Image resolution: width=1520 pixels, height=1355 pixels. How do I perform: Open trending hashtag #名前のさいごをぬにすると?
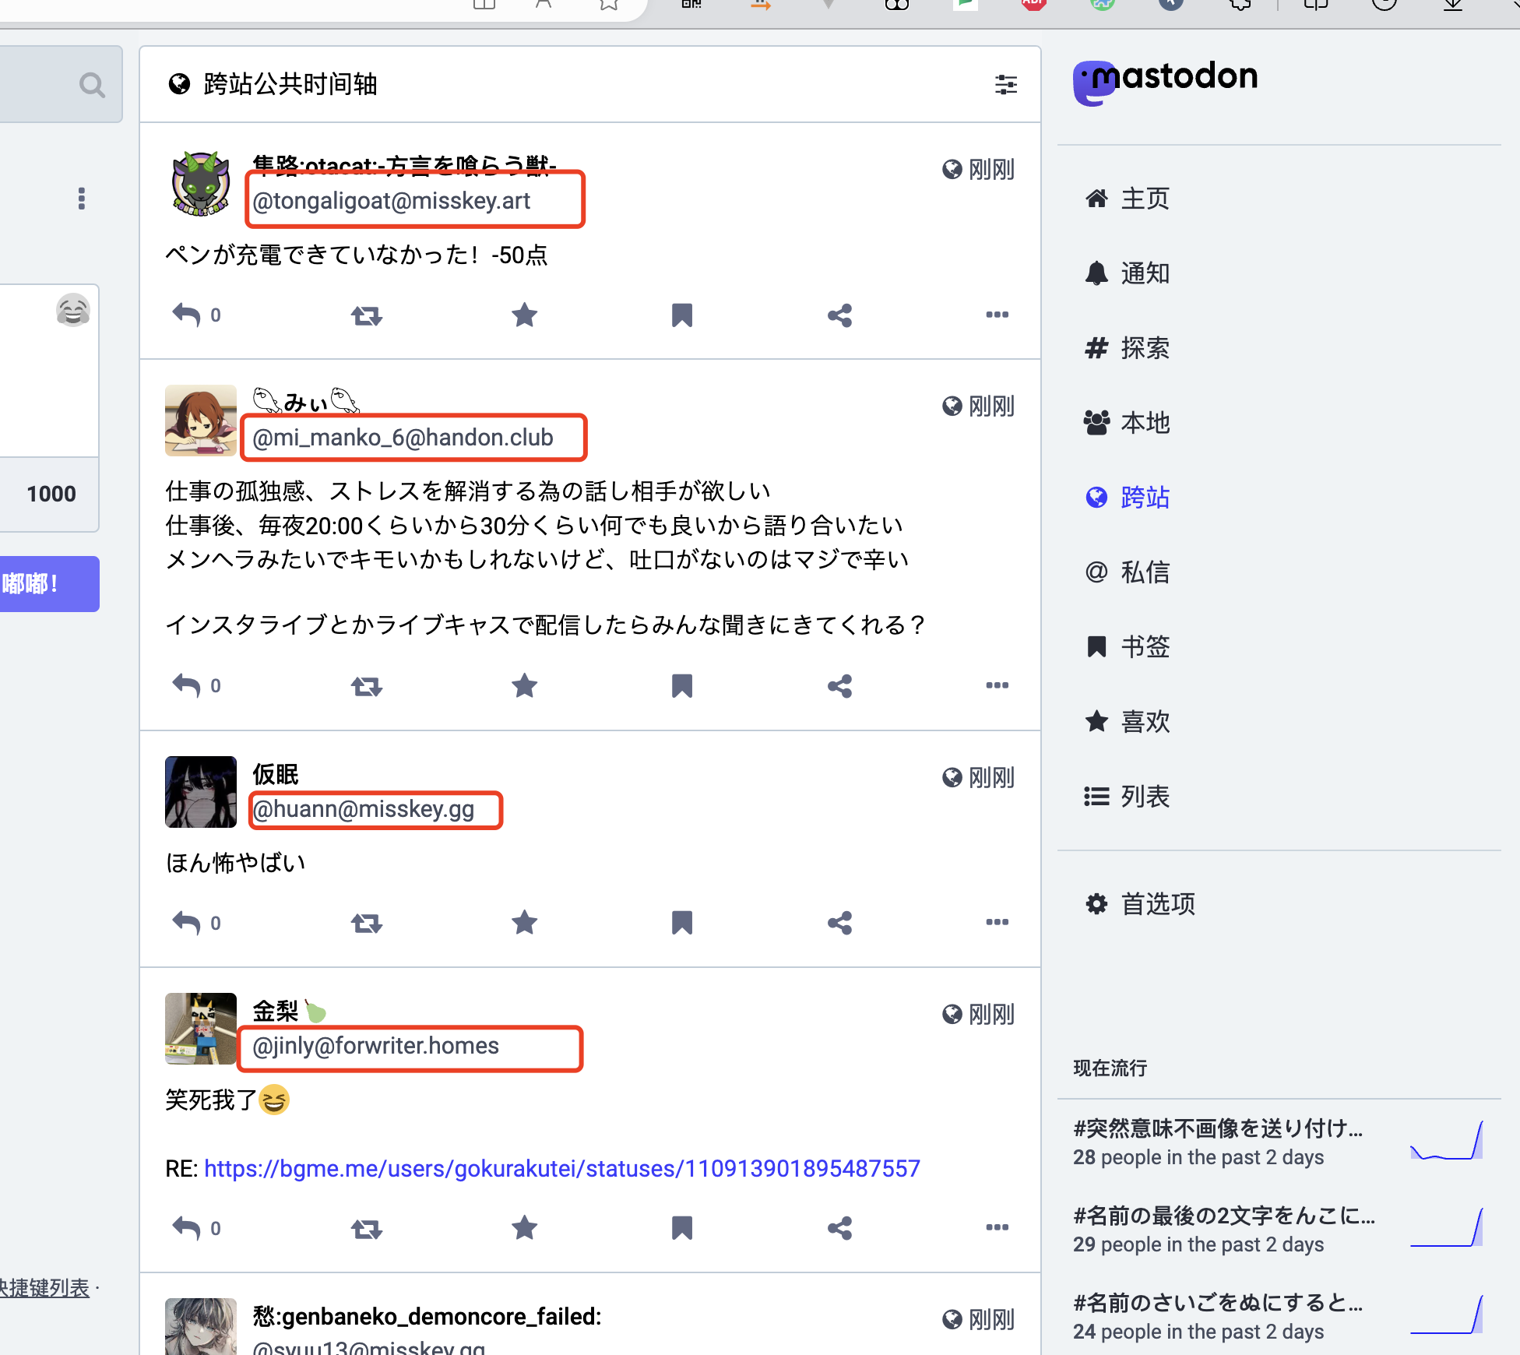1218,1303
